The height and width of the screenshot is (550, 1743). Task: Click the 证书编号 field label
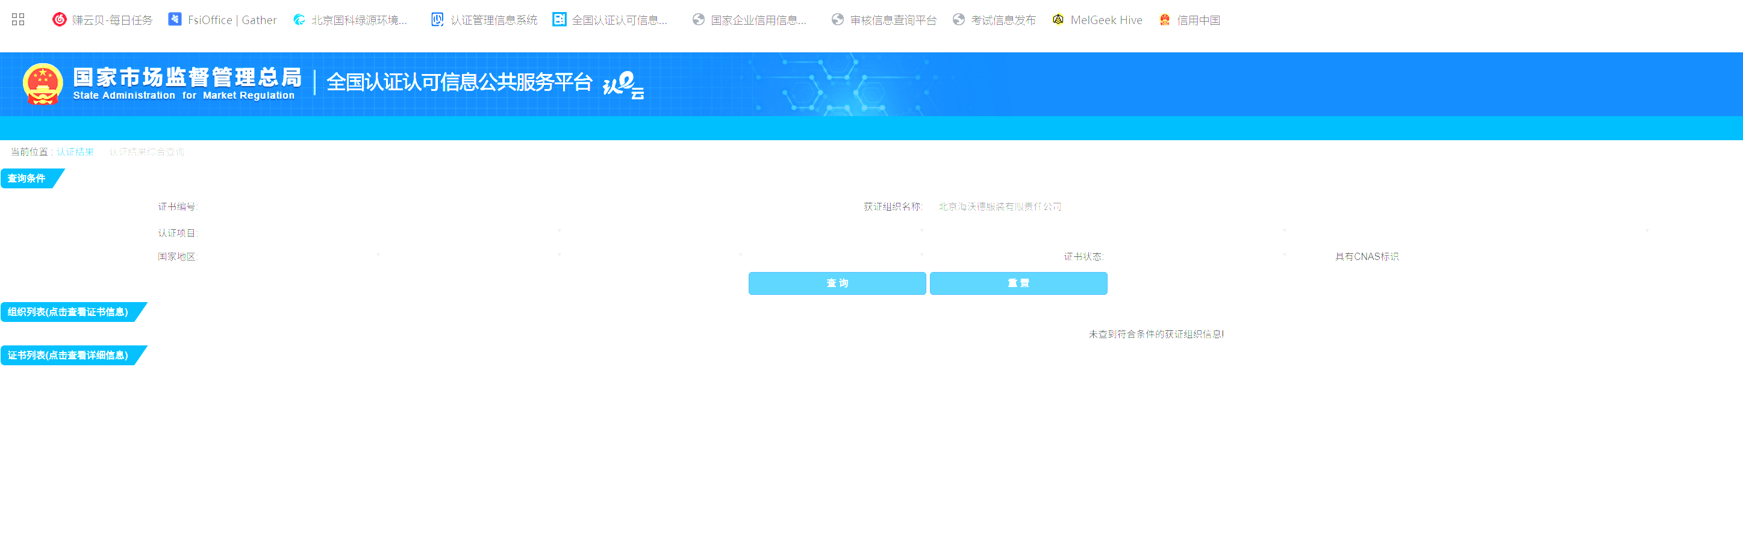point(178,207)
